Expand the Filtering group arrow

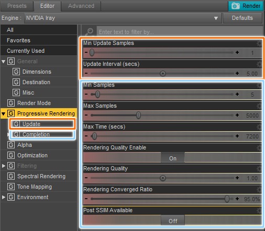click(x=4, y=166)
